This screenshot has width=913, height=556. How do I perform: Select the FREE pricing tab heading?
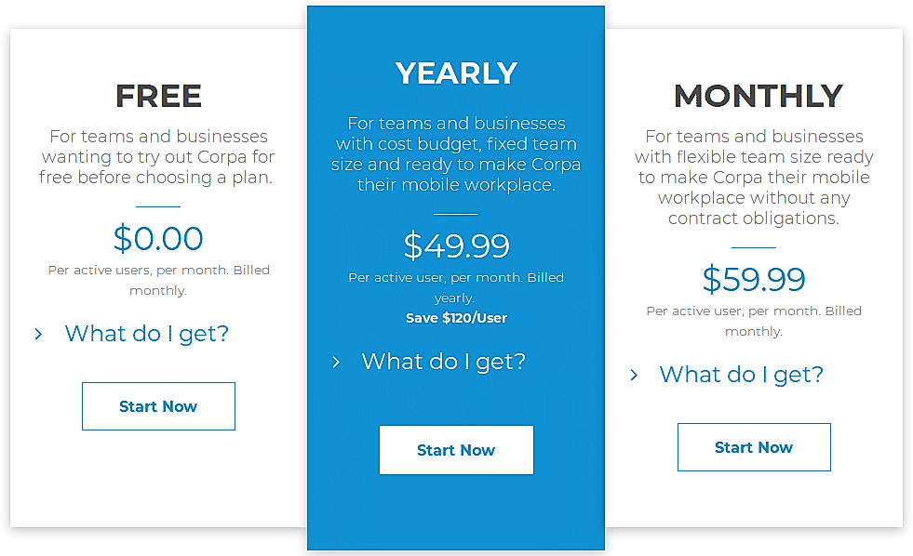tap(158, 96)
